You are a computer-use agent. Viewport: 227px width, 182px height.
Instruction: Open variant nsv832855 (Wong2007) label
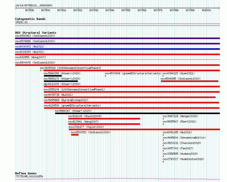pyautogui.click(x=31, y=57)
